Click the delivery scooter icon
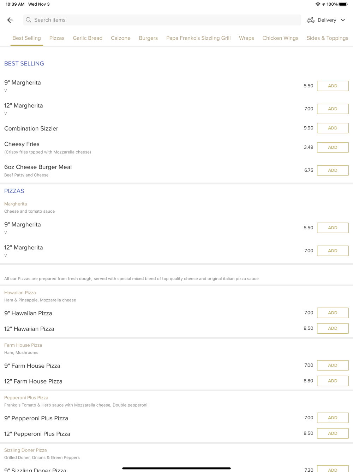 (x=311, y=20)
